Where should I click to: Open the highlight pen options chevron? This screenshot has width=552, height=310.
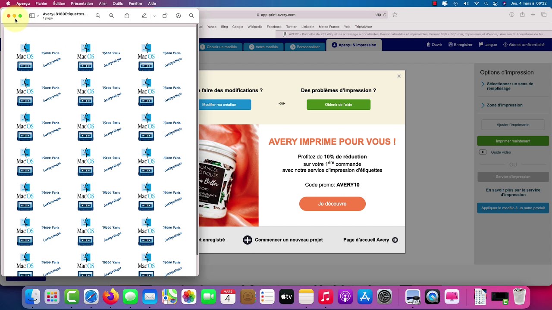(154, 16)
